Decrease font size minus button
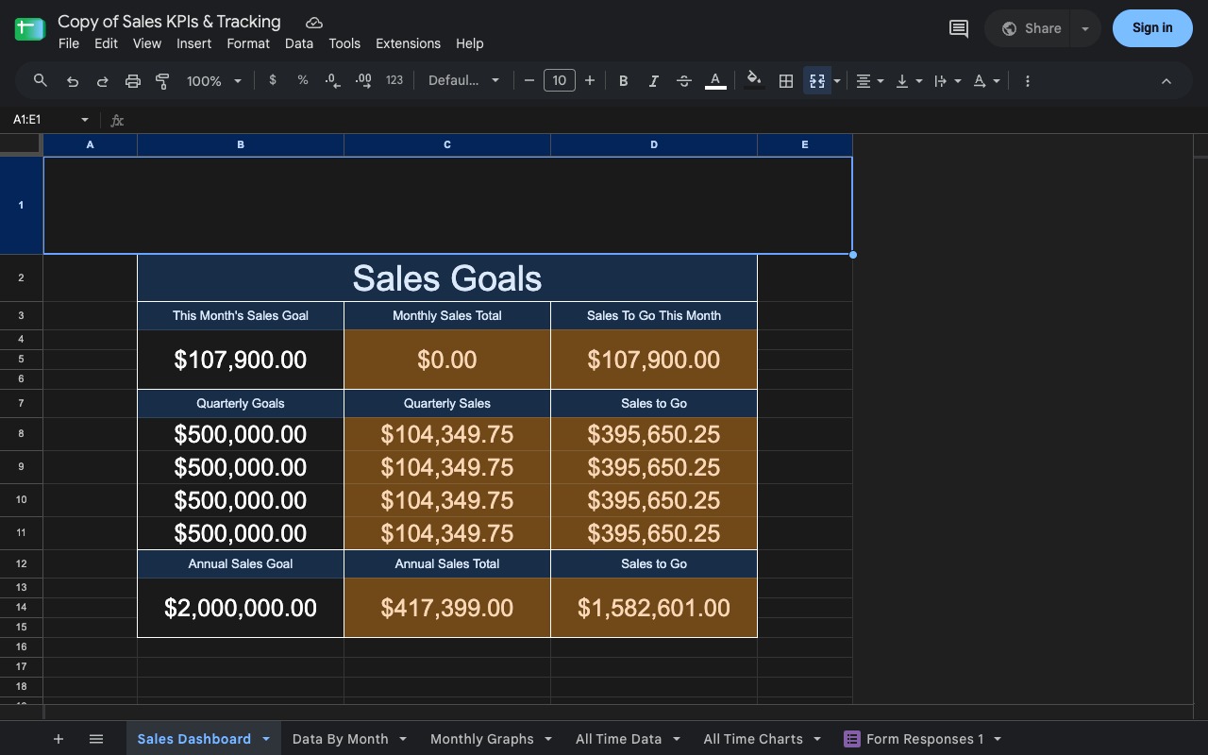Viewport: 1208px width, 755px height. [529, 80]
